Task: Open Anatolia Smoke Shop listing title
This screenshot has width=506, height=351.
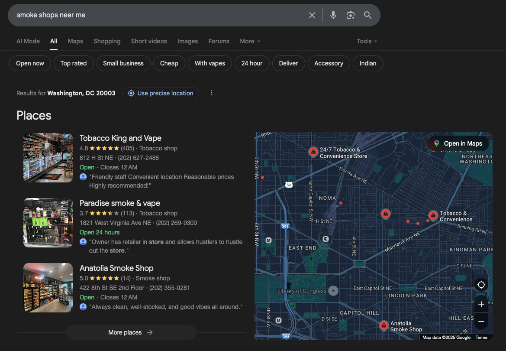Action: [x=116, y=268]
